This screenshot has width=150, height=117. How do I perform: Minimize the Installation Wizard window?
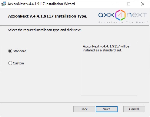tap(115, 4)
